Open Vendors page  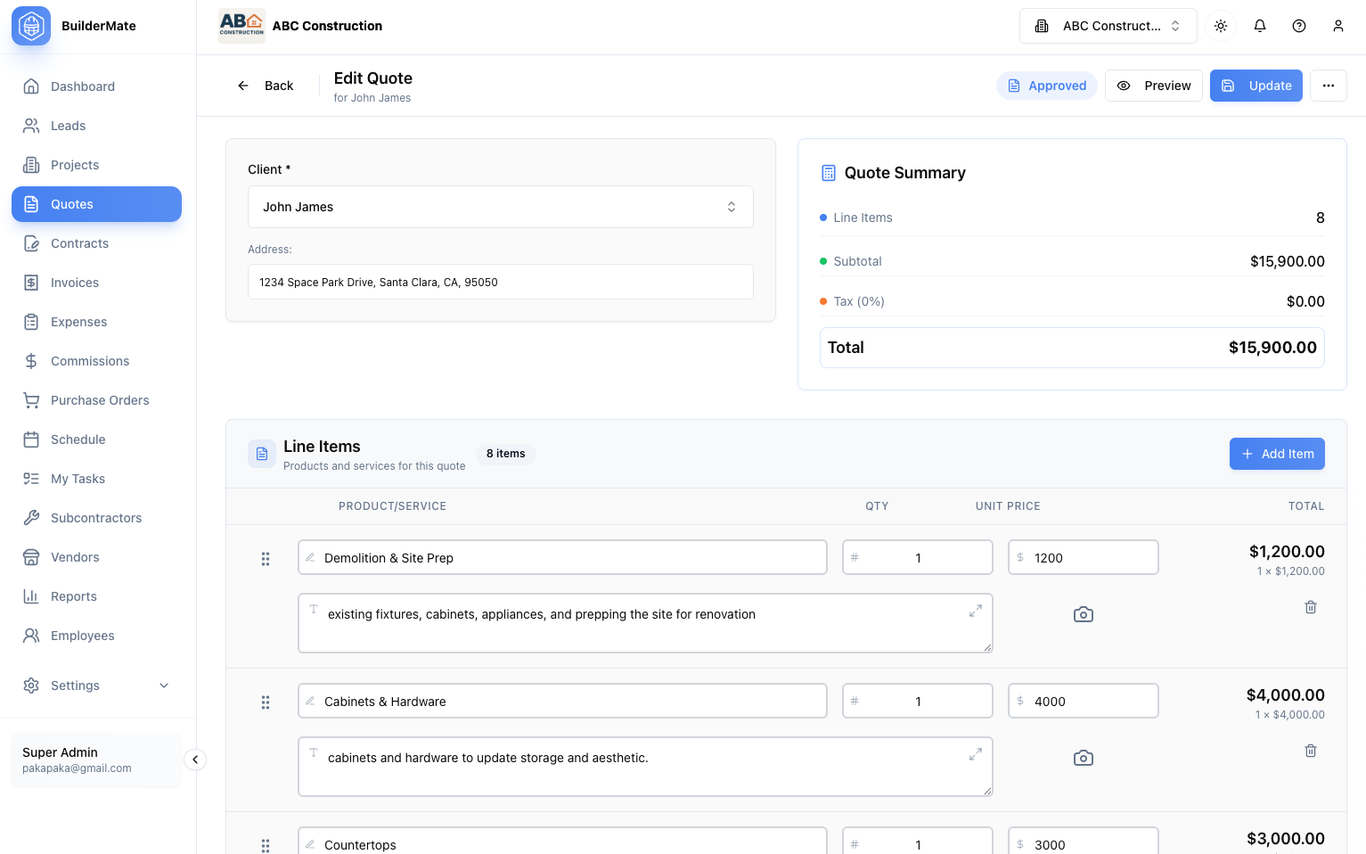pos(96,557)
